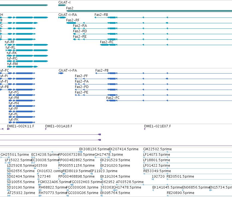Screen dimensions: 232x197
Task: Select the RP003673280.5prime EST label
Action: coord(77,155)
